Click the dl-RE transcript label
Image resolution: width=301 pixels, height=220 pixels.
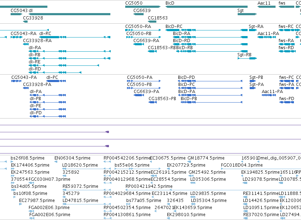[35, 62]
